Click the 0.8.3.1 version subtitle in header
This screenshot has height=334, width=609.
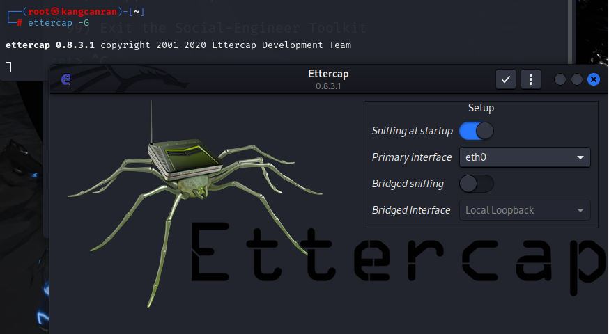[x=328, y=86]
